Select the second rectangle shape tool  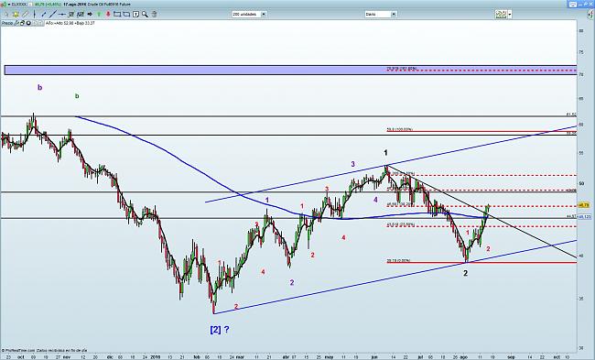(x=126, y=15)
